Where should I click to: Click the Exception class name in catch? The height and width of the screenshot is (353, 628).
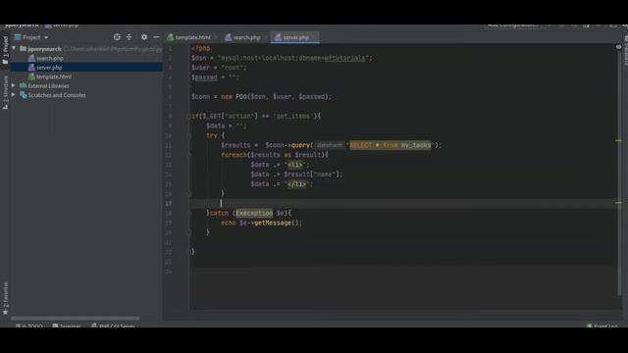[x=254, y=213]
